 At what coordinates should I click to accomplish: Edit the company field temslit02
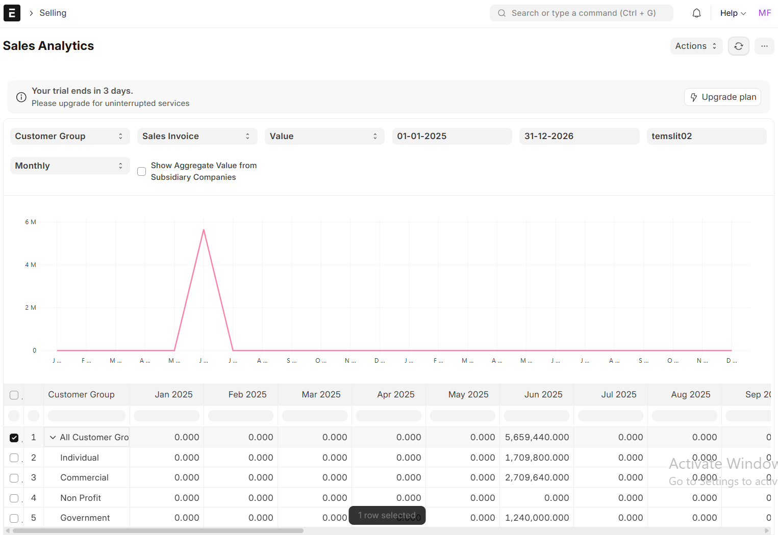pos(707,137)
